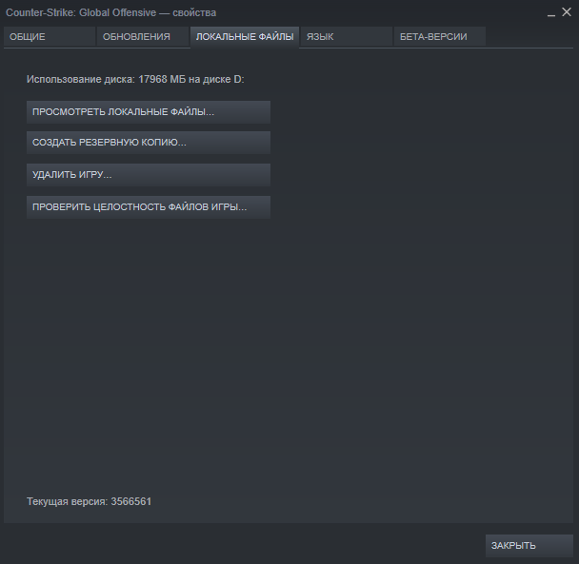The image size is (579, 564).
Task: Open the БЕТА-ВЕРСИИ tab
Action: click(x=439, y=36)
